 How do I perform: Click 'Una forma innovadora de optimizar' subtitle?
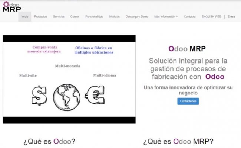click(x=188, y=90)
